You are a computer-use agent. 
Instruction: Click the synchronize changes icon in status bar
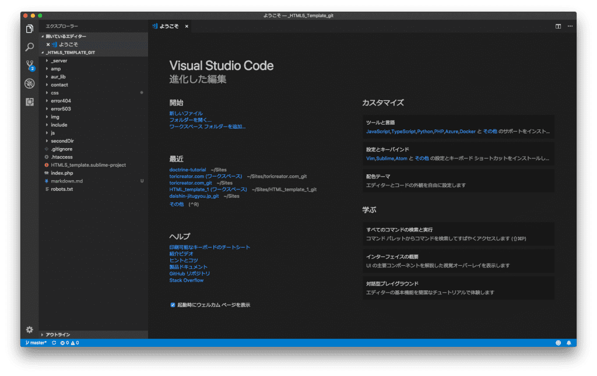pos(54,343)
